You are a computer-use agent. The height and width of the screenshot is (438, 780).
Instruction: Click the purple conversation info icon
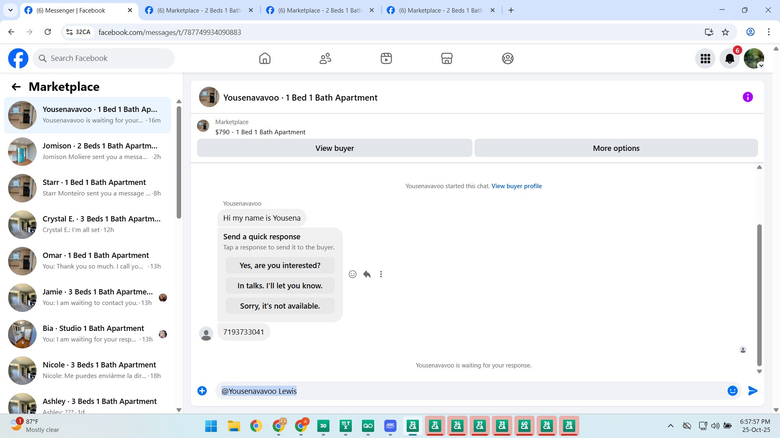[x=747, y=97]
